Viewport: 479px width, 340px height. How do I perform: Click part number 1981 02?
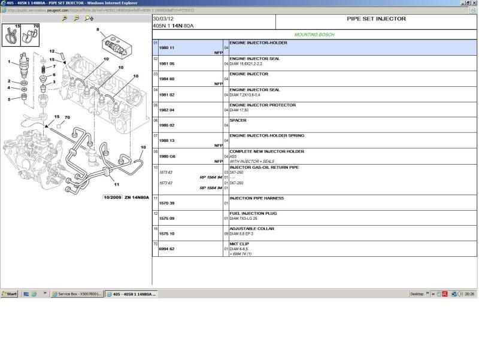166,95
